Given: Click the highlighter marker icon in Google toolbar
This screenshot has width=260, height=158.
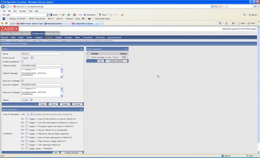Looking at the screenshot, I should click(x=122, y=15).
